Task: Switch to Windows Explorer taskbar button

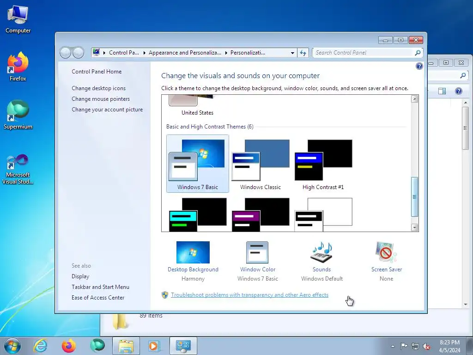Action: [126, 346]
